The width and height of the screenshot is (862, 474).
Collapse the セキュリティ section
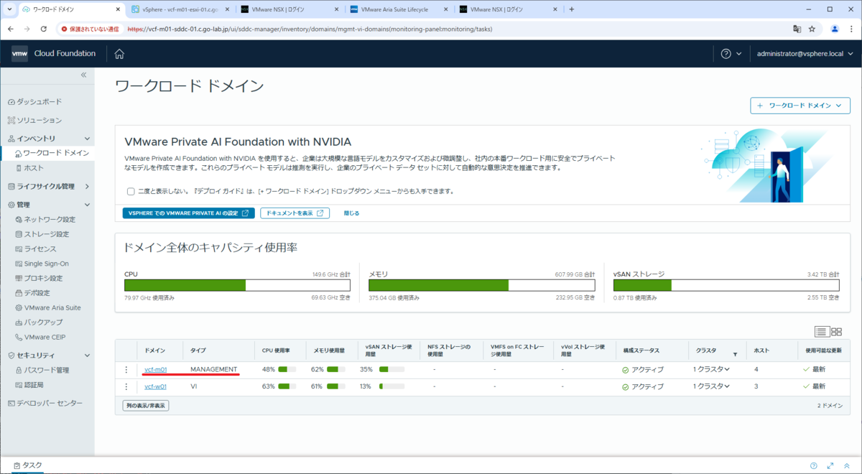[x=88, y=355]
